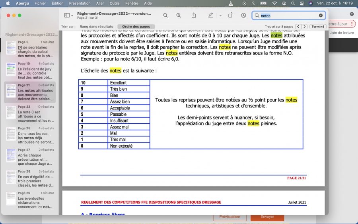
Task: Open the share icon in the toolbar
Action: pyautogui.click(x=194, y=15)
